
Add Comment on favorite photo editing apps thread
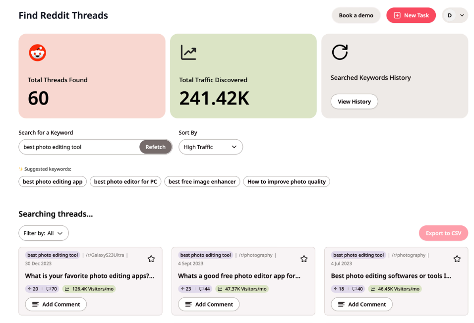point(56,304)
